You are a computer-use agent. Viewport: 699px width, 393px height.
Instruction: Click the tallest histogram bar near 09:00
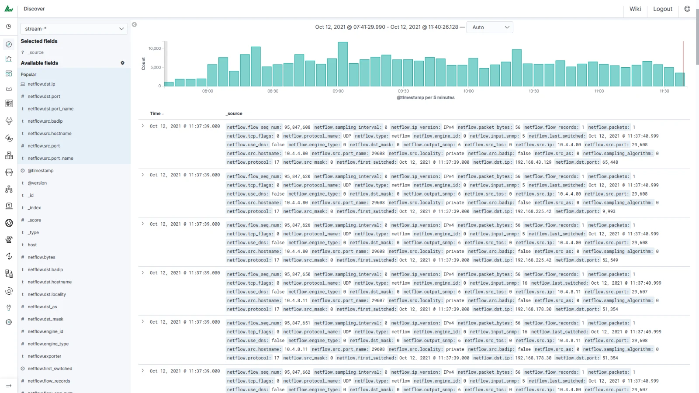(x=343, y=64)
